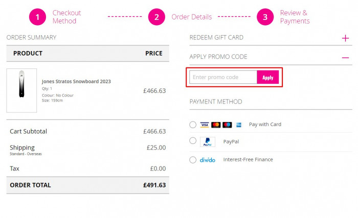Collapse Apply Promo Code with minus icon
The height and width of the screenshot is (218, 358).
[346, 57]
